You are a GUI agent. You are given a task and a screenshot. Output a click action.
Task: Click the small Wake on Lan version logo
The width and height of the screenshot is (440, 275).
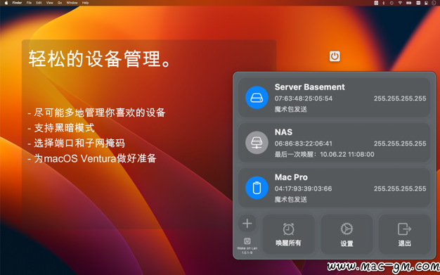247,241
